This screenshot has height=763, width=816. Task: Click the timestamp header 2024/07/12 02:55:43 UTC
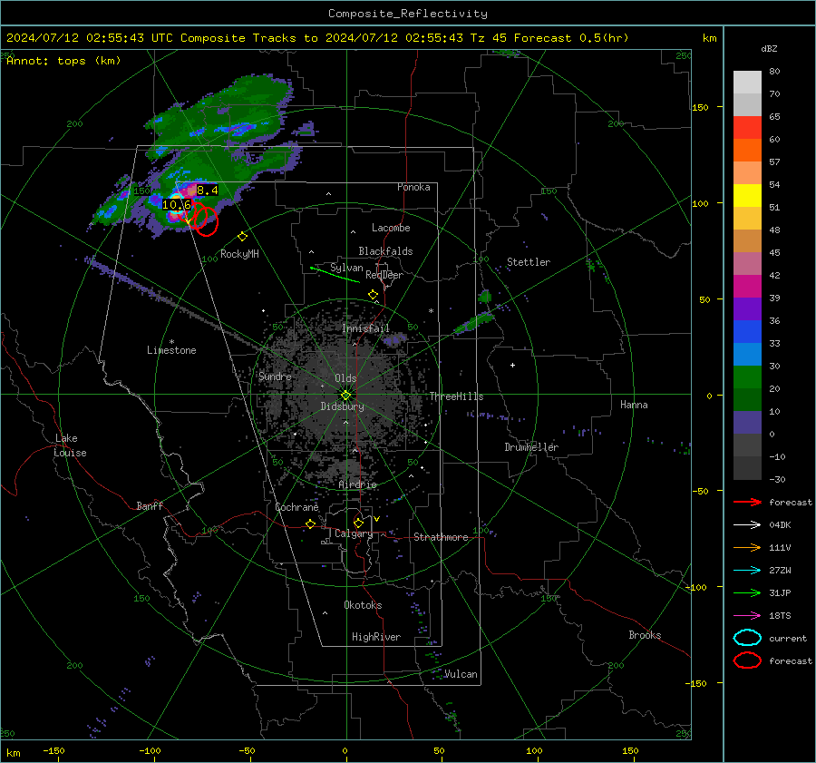click(90, 38)
